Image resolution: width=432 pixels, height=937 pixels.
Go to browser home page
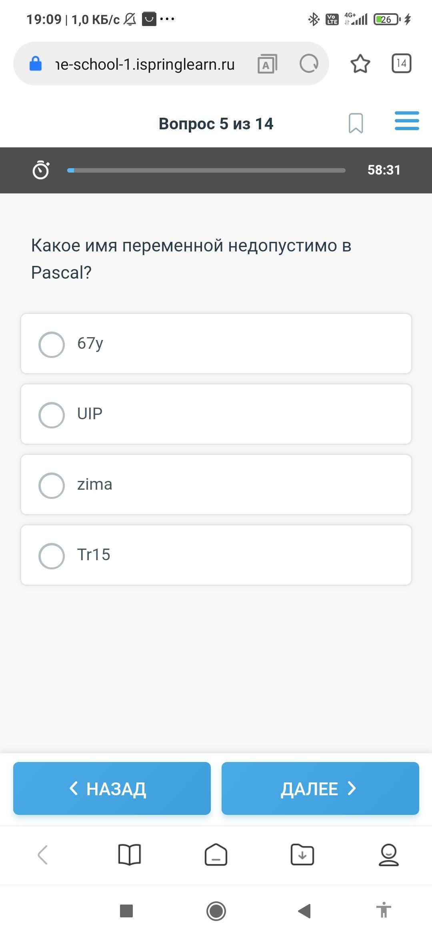coord(216,855)
